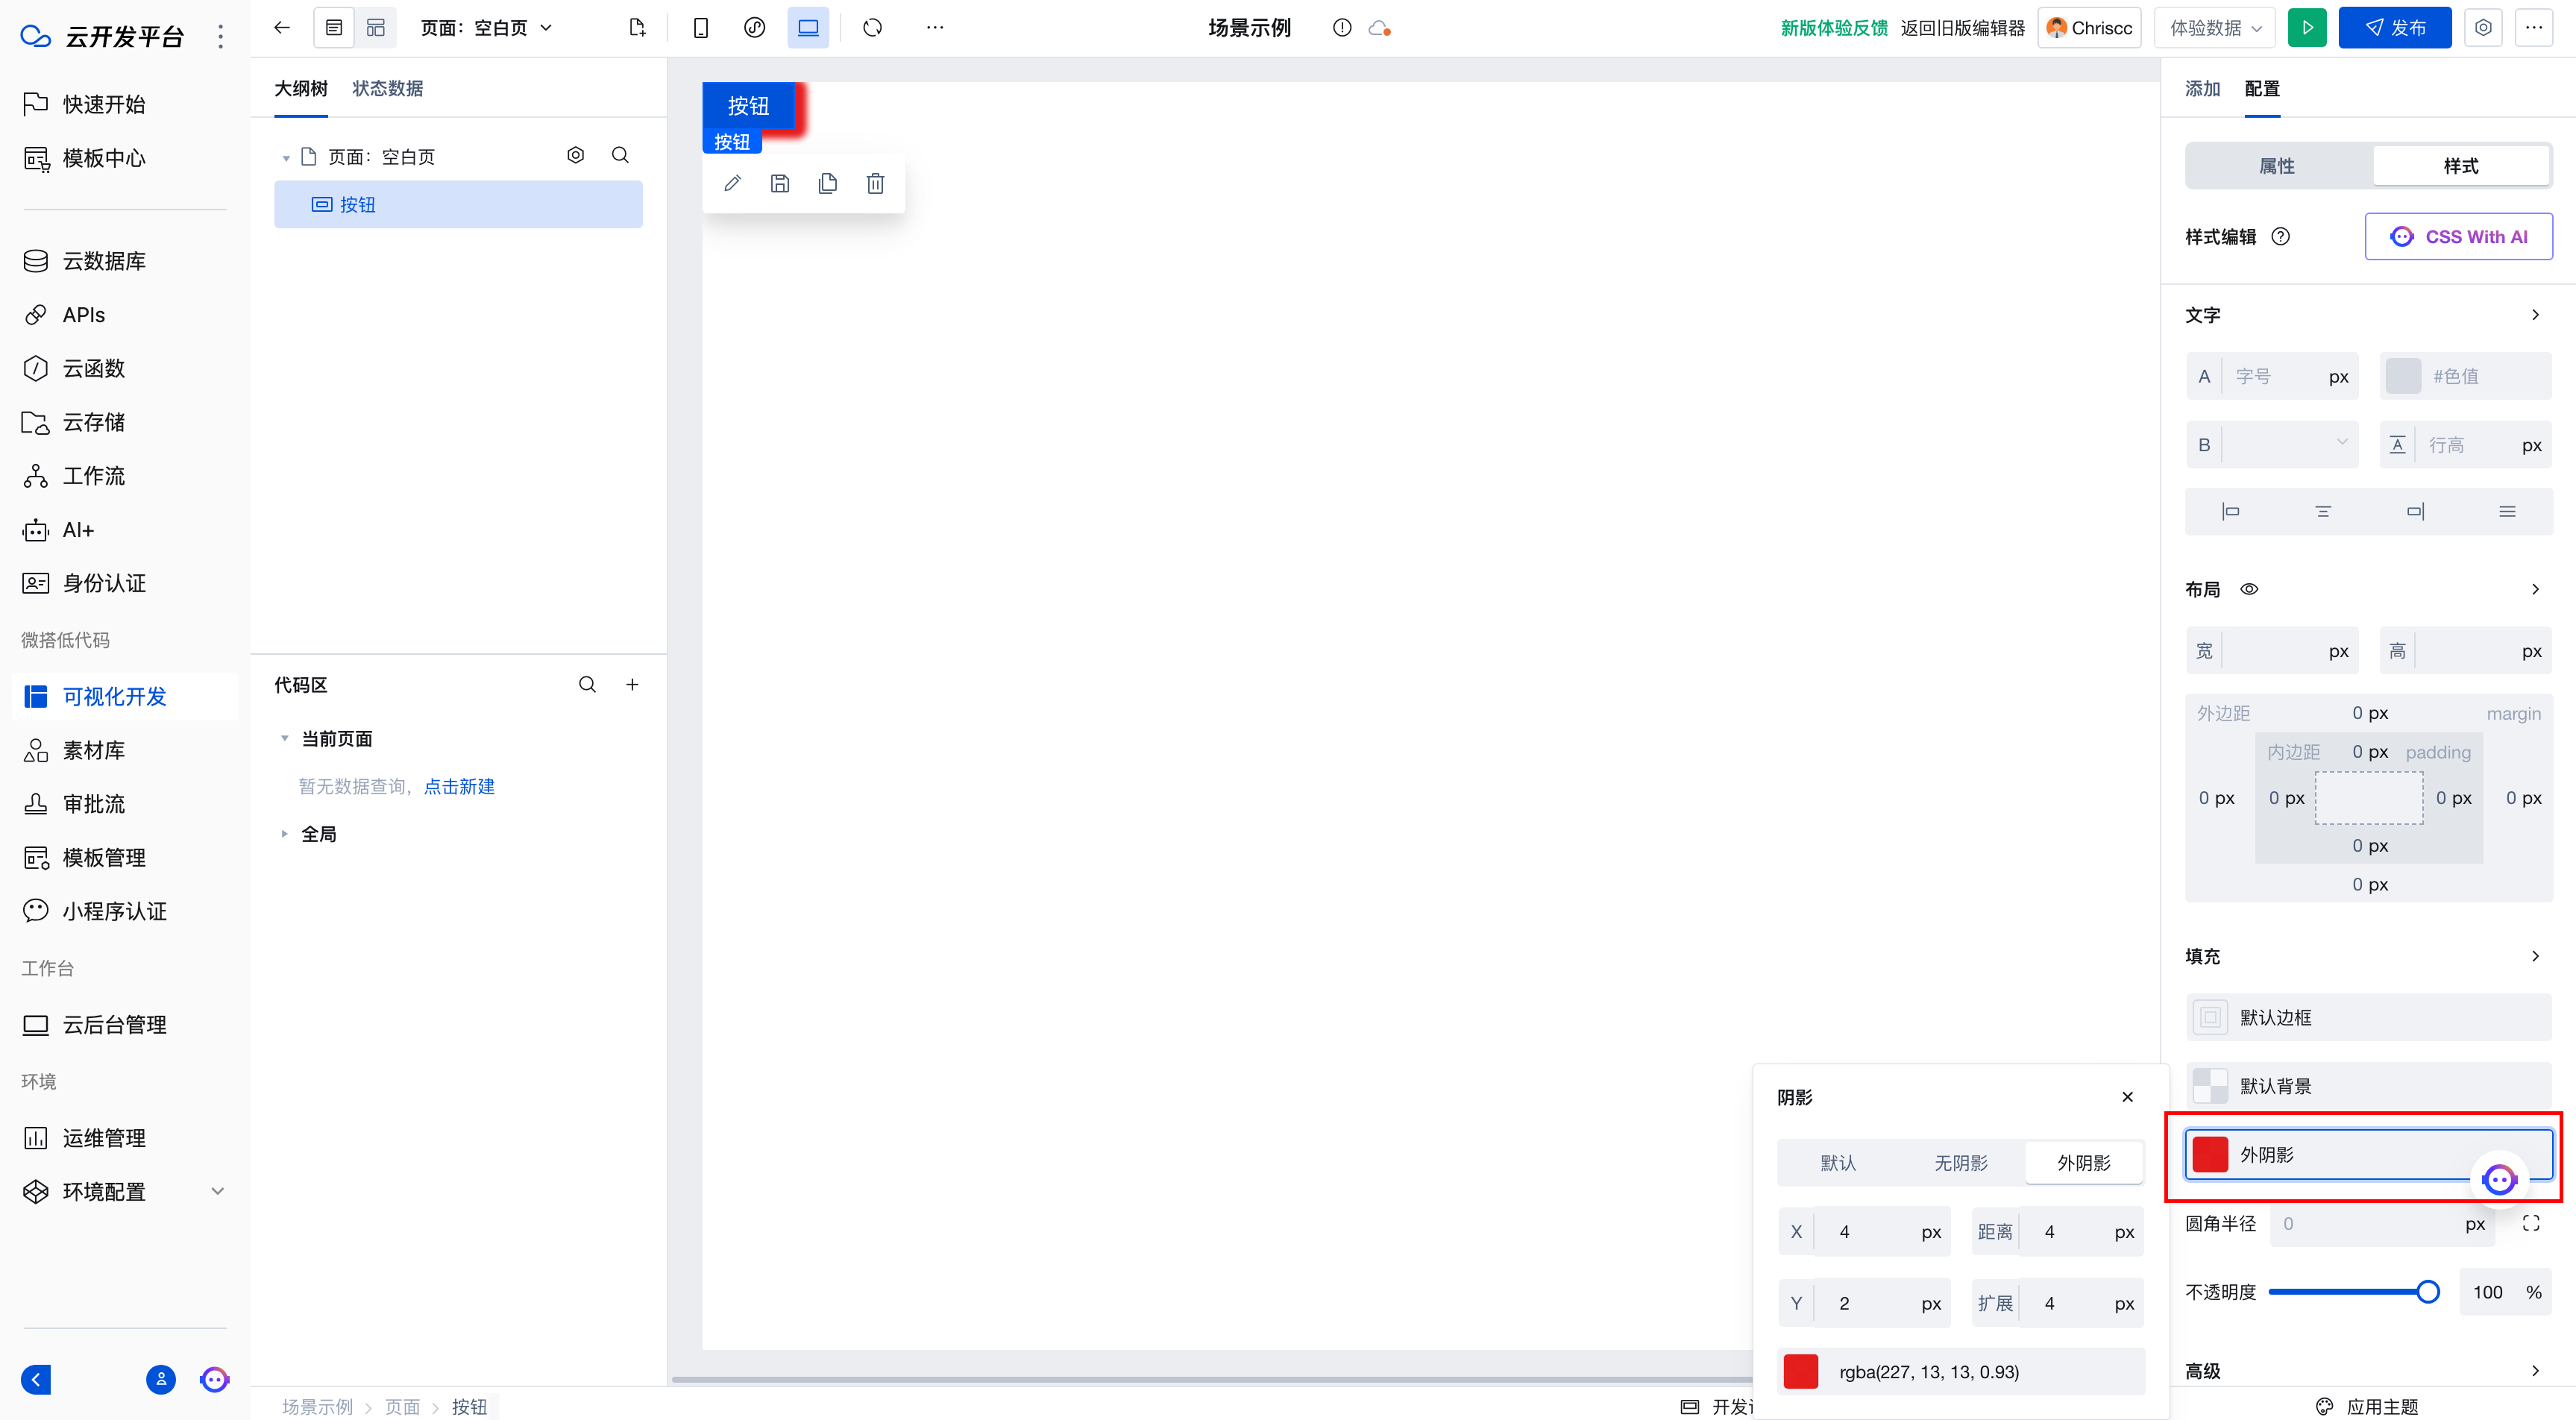Justify text alignment icon

tap(2507, 511)
